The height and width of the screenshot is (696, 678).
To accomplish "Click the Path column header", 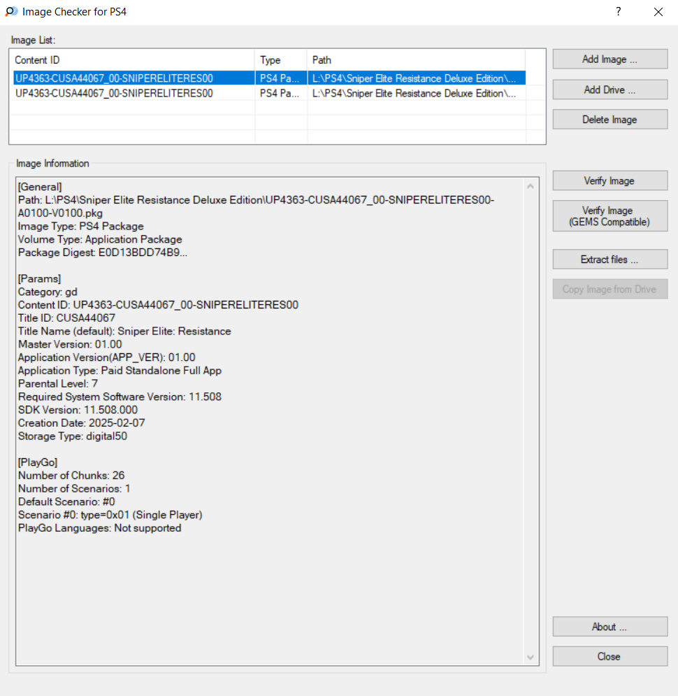I will coord(415,60).
